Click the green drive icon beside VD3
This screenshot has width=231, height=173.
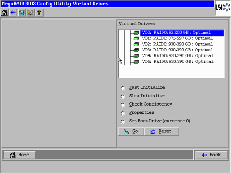[x=136, y=50]
